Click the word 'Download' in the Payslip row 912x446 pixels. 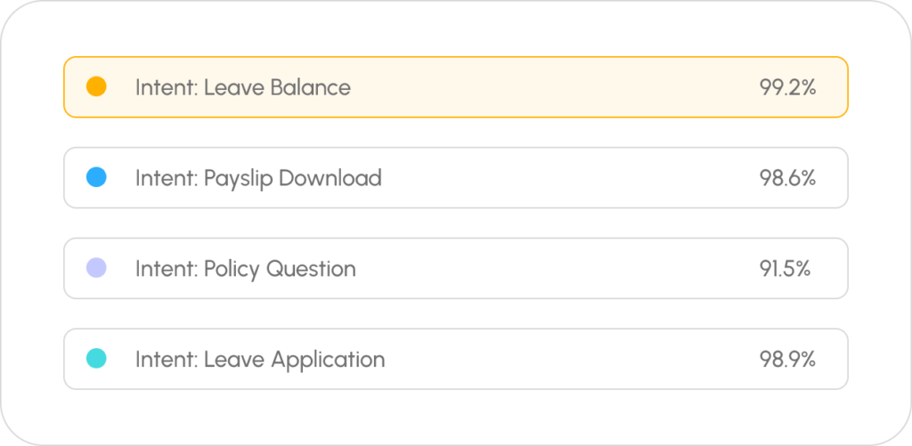pyautogui.click(x=330, y=178)
